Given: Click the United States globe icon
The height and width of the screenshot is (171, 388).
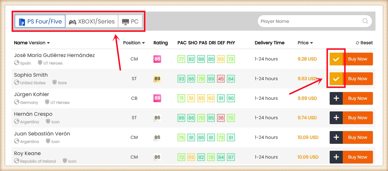Looking at the screenshot, I should click(x=17, y=82).
